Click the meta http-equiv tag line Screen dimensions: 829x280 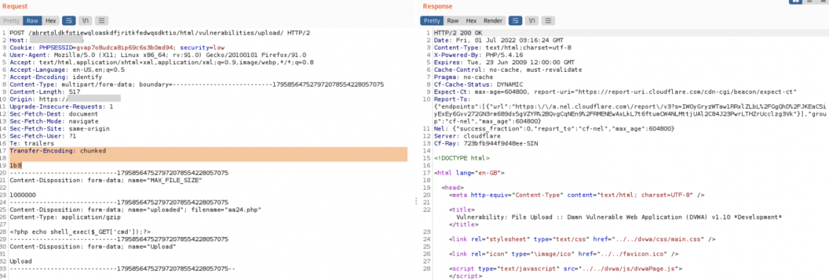pos(577,195)
